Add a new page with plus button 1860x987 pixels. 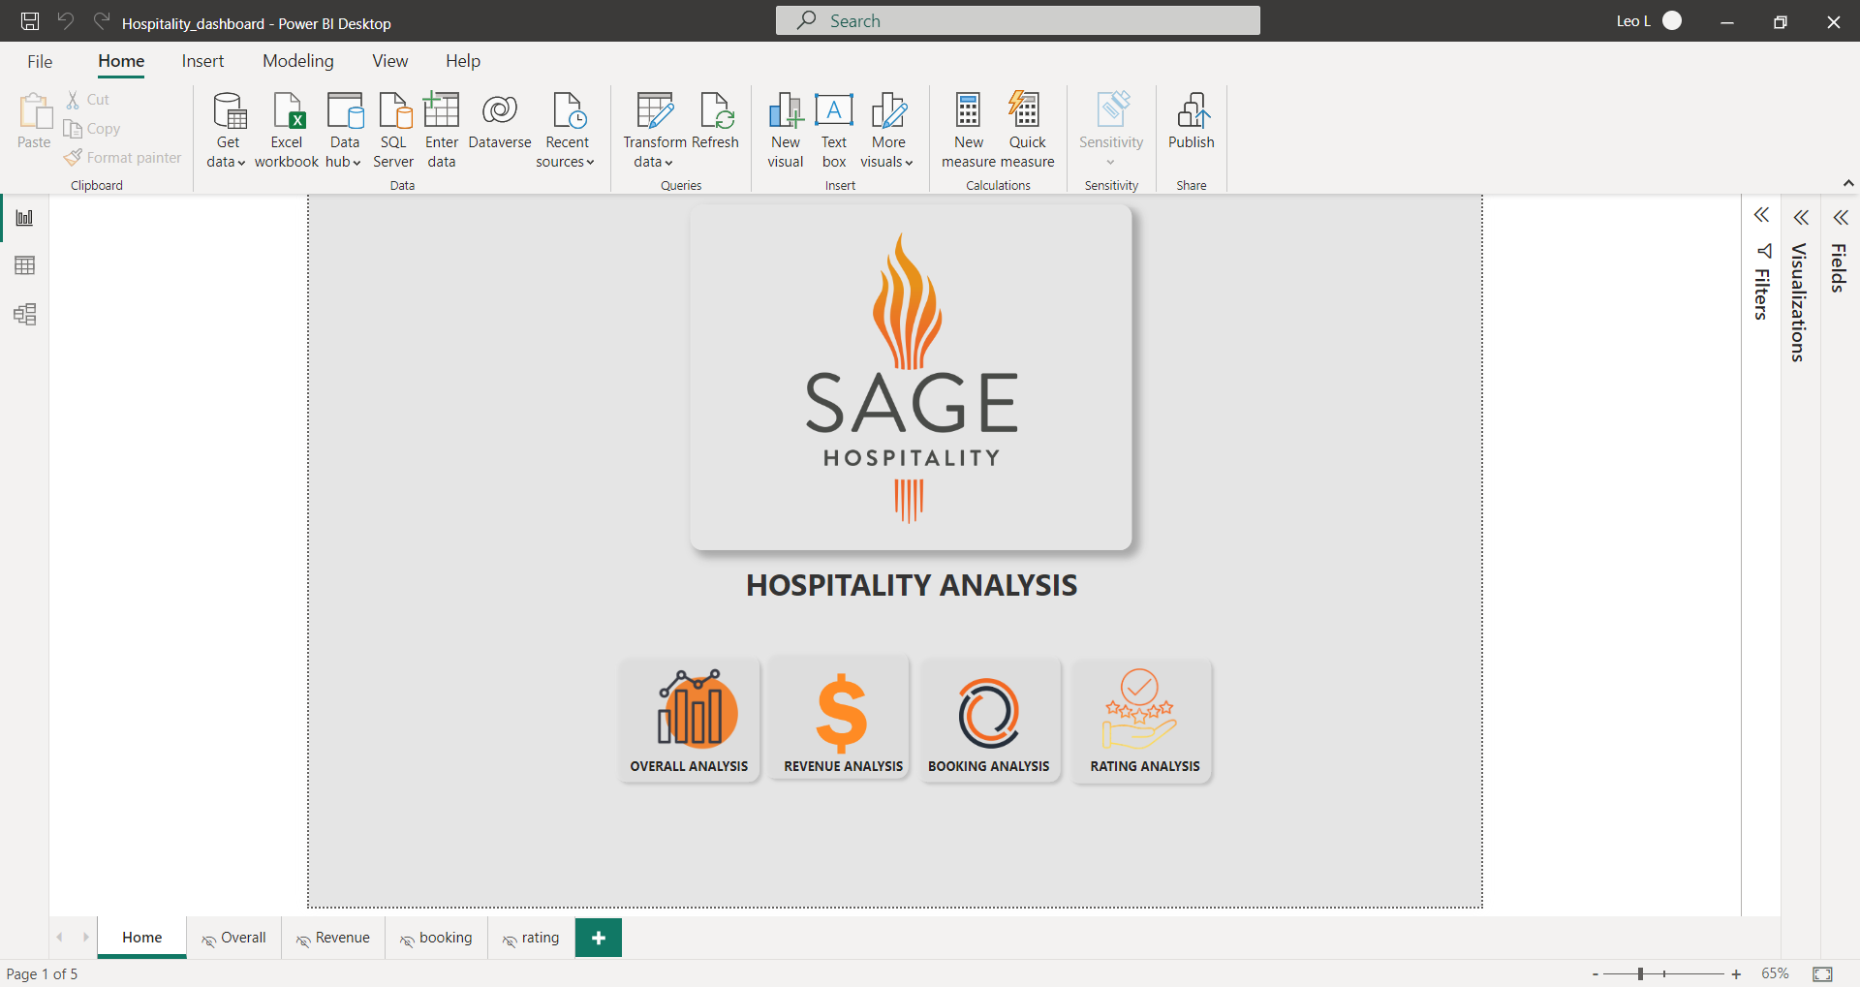click(x=599, y=938)
